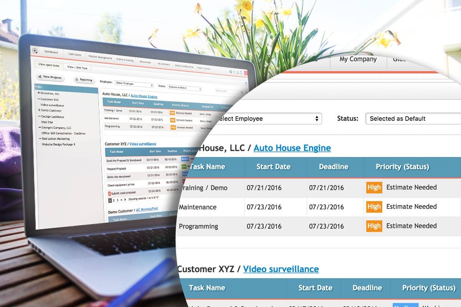Click the blue Medium badge on Send the Proposal row

(x=185, y=158)
